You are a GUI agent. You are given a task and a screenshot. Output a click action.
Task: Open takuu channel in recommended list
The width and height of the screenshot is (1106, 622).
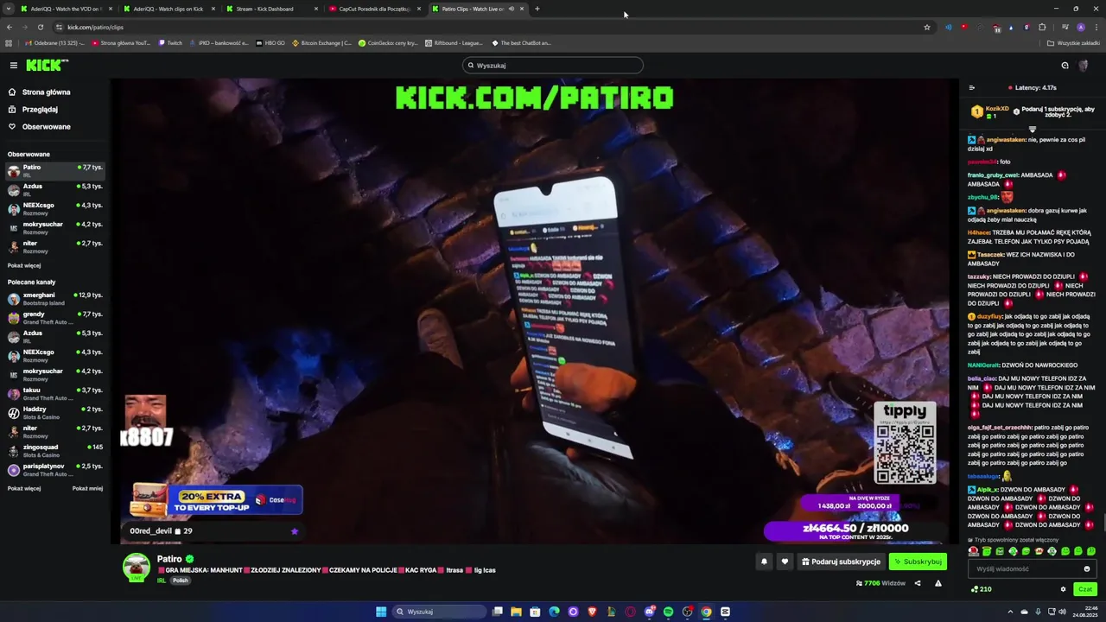[x=55, y=393]
